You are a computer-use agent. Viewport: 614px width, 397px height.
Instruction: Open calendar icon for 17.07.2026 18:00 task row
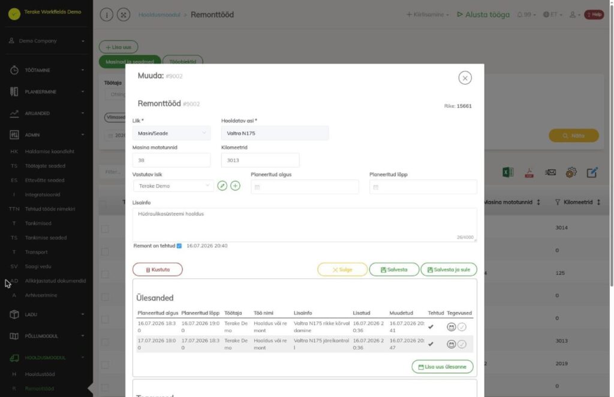click(451, 344)
